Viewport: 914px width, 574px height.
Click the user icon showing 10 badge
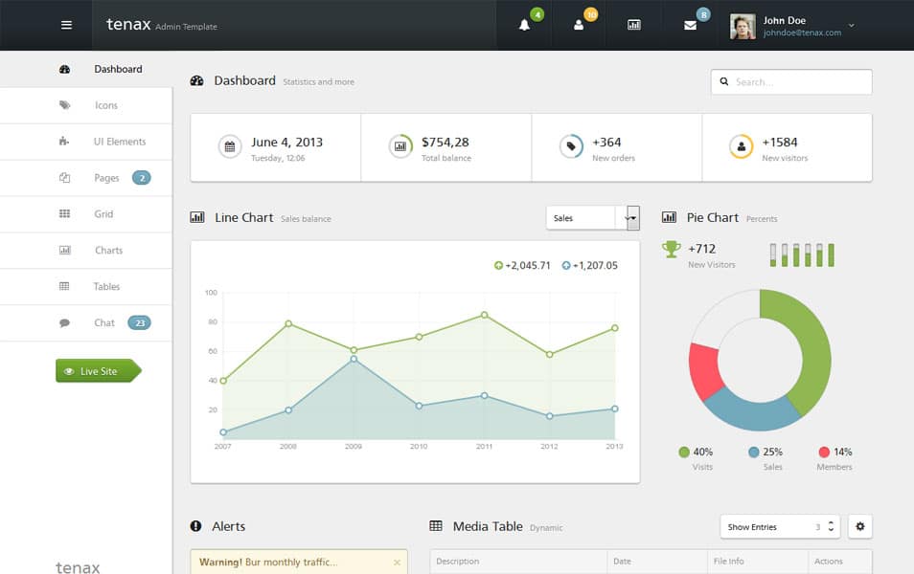click(x=579, y=25)
